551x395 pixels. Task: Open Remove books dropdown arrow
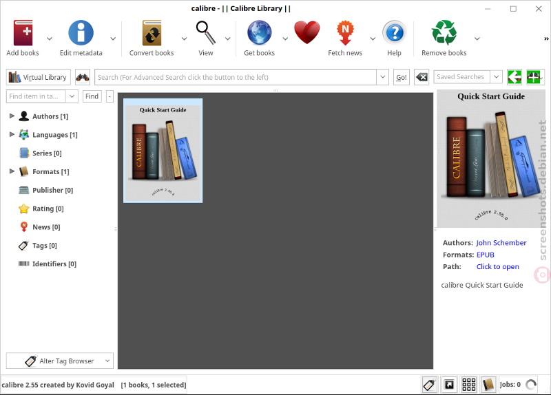[477, 39]
